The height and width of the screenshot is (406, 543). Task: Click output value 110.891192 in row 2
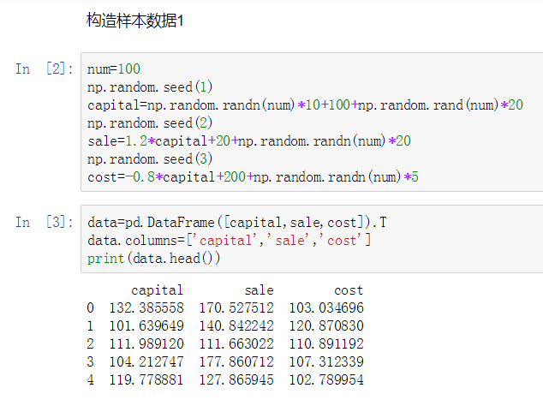tap(326, 343)
